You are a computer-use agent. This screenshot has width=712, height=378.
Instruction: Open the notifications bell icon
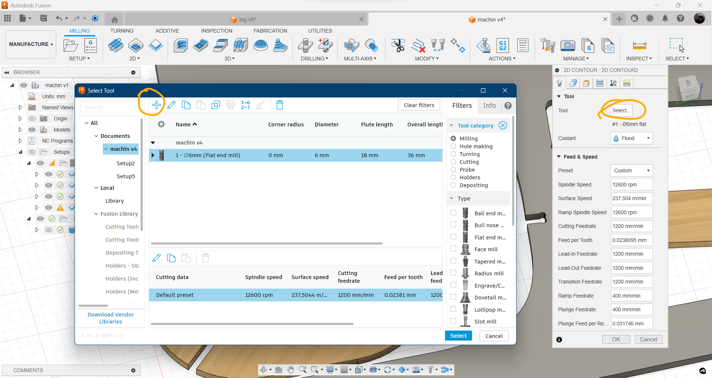[665, 18]
